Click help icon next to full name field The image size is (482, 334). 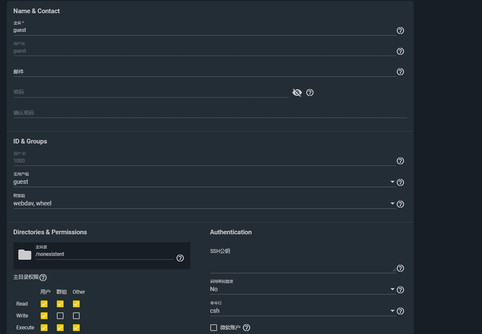[400, 31]
